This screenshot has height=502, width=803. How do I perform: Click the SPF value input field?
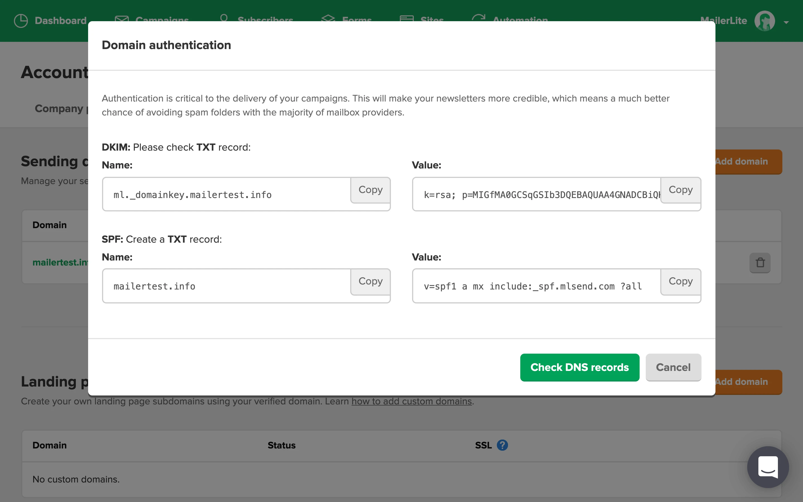[536, 286]
